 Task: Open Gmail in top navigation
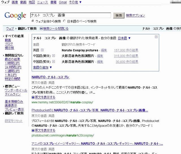coord(63,2)
